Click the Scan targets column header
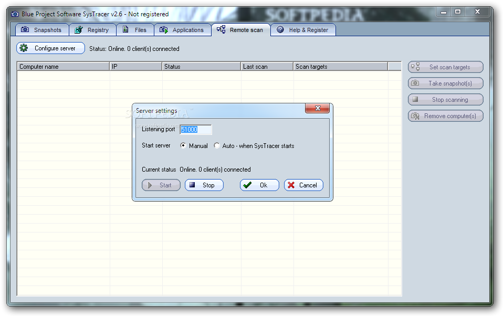Image resolution: width=504 pixels, height=317 pixels. 340,67
